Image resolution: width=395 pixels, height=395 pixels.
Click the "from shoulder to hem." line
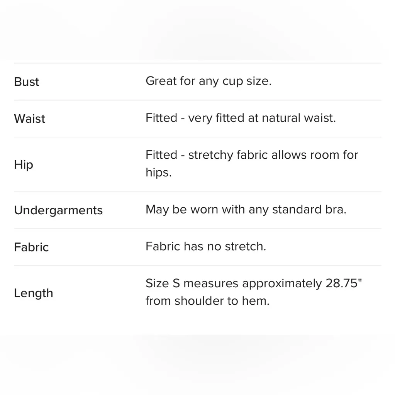207,301
